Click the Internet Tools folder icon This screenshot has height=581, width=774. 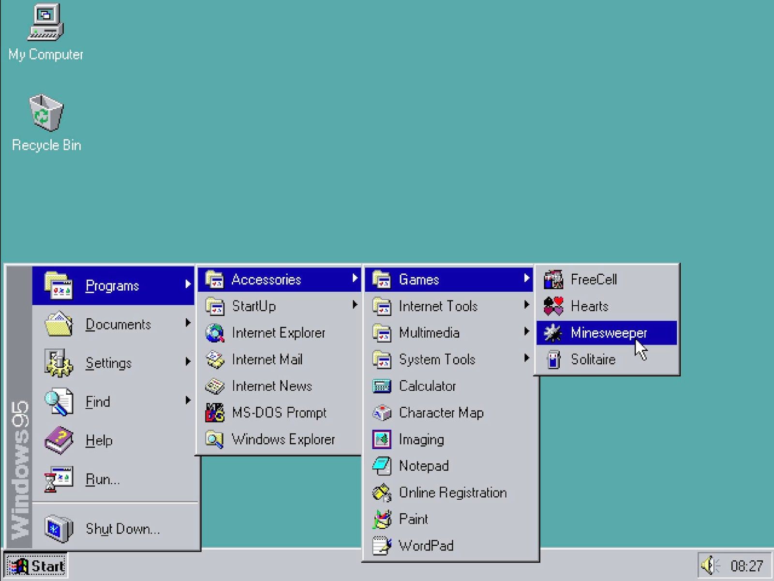tap(382, 306)
